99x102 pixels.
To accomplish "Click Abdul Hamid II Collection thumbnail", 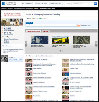I will pos(29,60).
